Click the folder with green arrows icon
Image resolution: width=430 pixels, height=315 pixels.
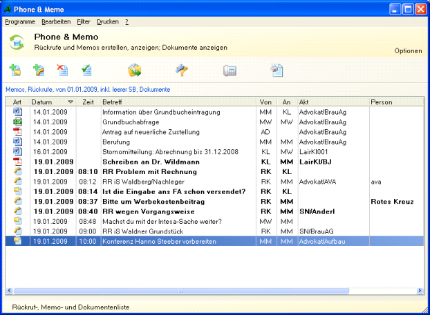point(135,70)
